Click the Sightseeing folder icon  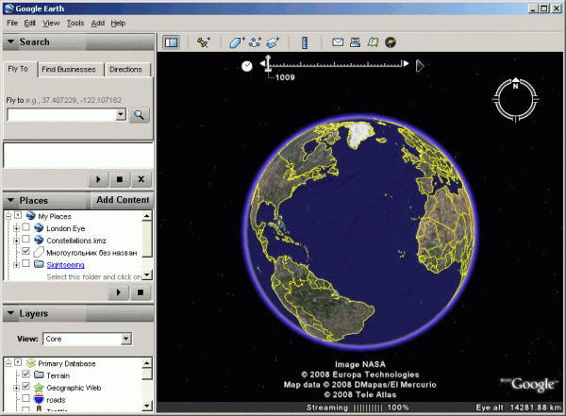pos(39,264)
